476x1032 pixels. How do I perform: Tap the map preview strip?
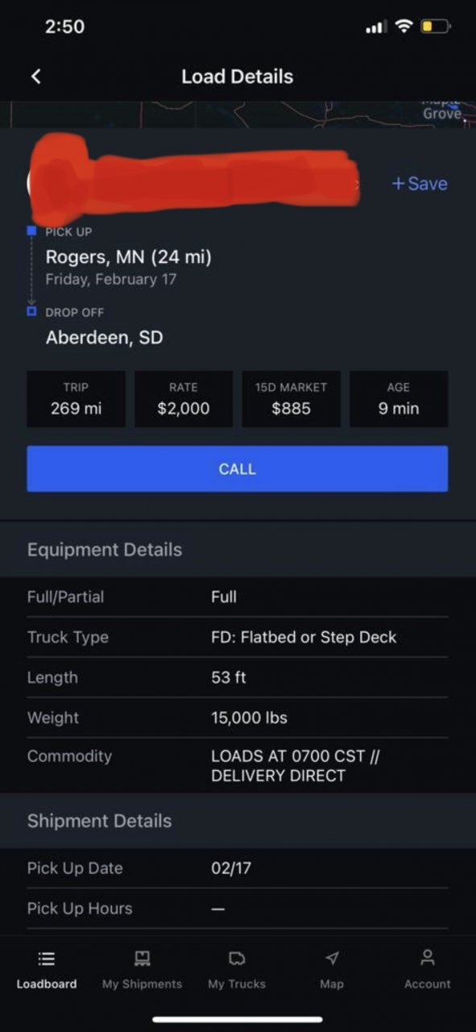pos(238,114)
